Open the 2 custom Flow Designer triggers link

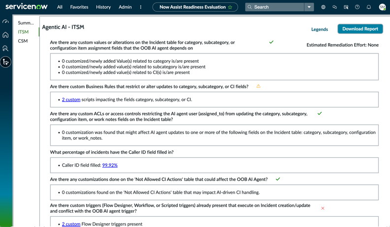71,224
